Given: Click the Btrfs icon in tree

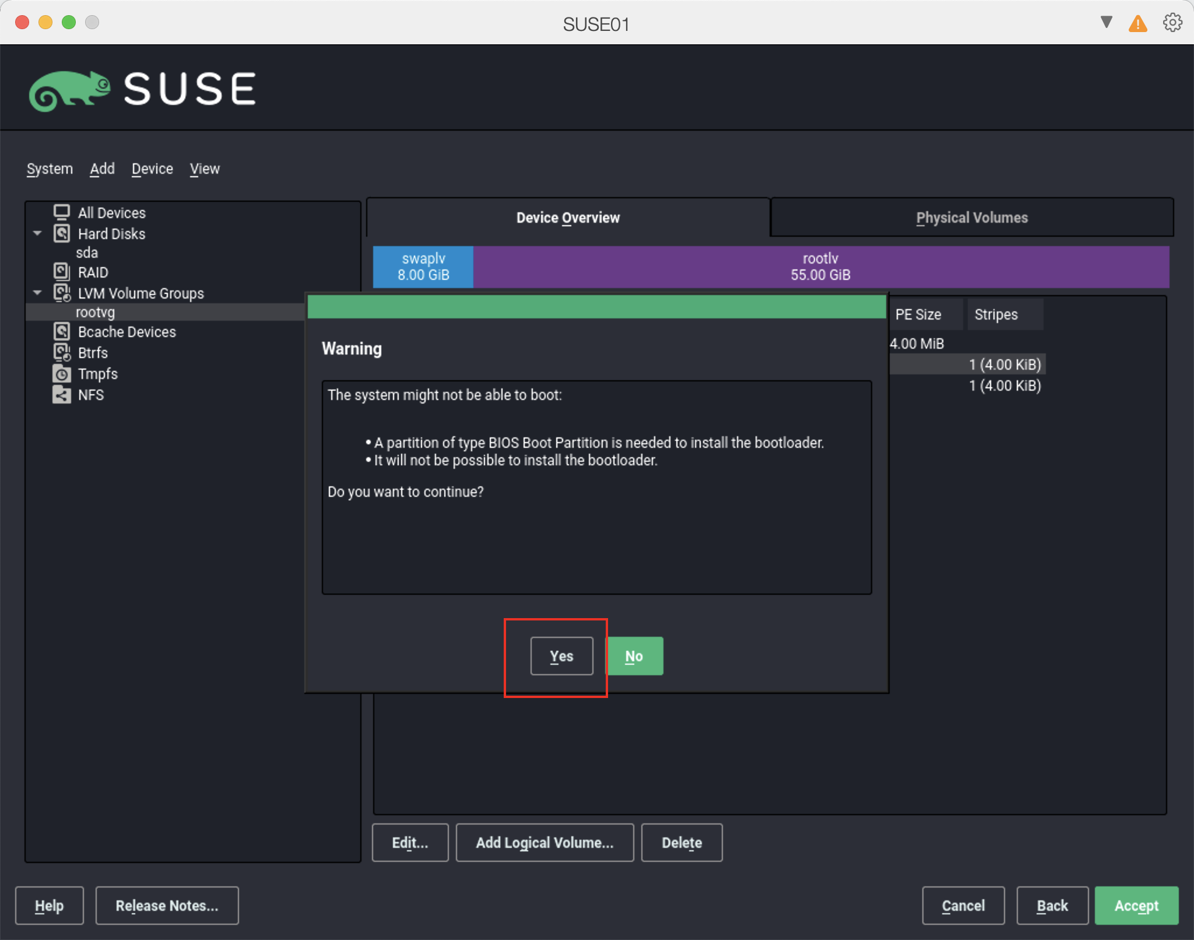Looking at the screenshot, I should [61, 352].
